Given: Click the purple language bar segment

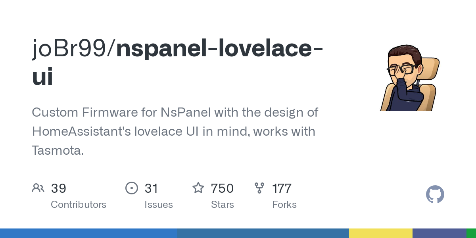Looking at the screenshot, I should pyautogui.click(x=440, y=233).
